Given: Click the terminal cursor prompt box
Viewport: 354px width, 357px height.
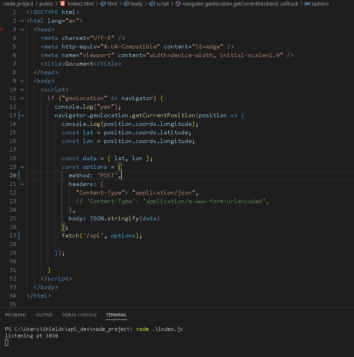Looking at the screenshot, I should click(7, 343).
